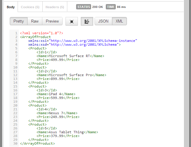Switch to the Body tab

tap(11, 7)
